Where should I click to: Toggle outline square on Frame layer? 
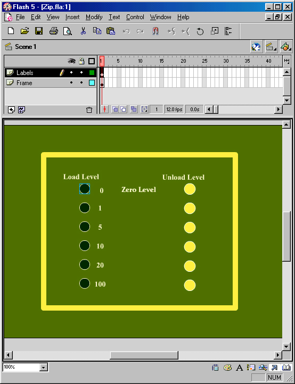click(92, 83)
